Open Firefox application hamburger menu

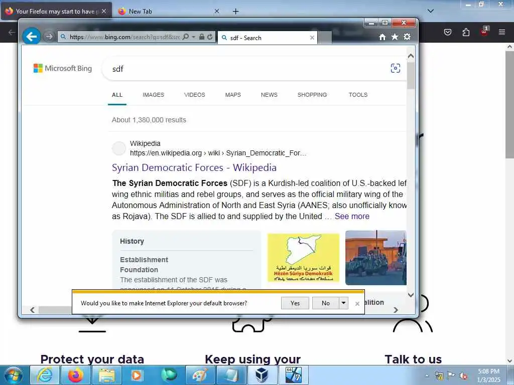click(x=502, y=32)
